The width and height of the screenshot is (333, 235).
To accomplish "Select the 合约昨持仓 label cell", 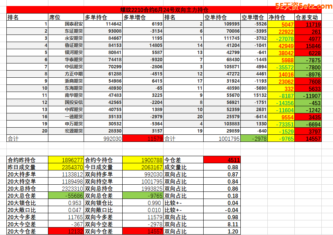I will pyautogui.click(x=27, y=160).
